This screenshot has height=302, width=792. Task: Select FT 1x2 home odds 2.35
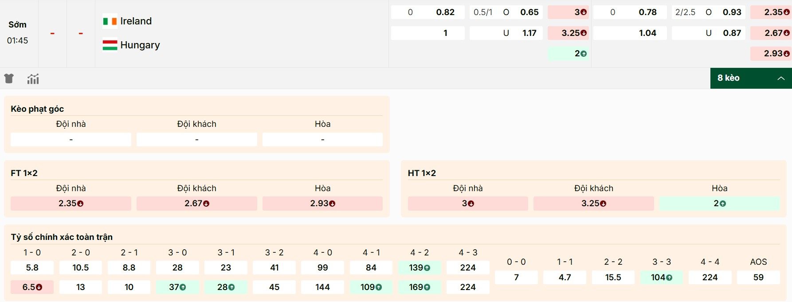(x=71, y=204)
